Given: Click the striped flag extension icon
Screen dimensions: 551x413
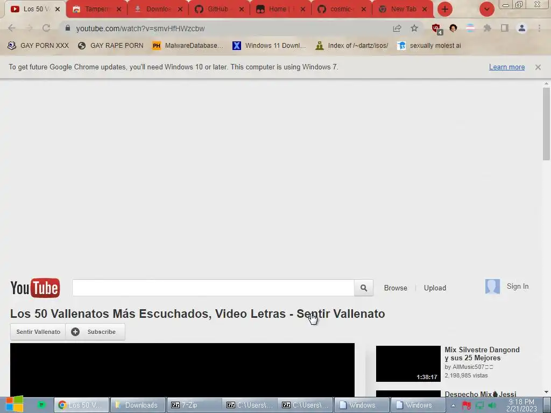Looking at the screenshot, I should (470, 28).
